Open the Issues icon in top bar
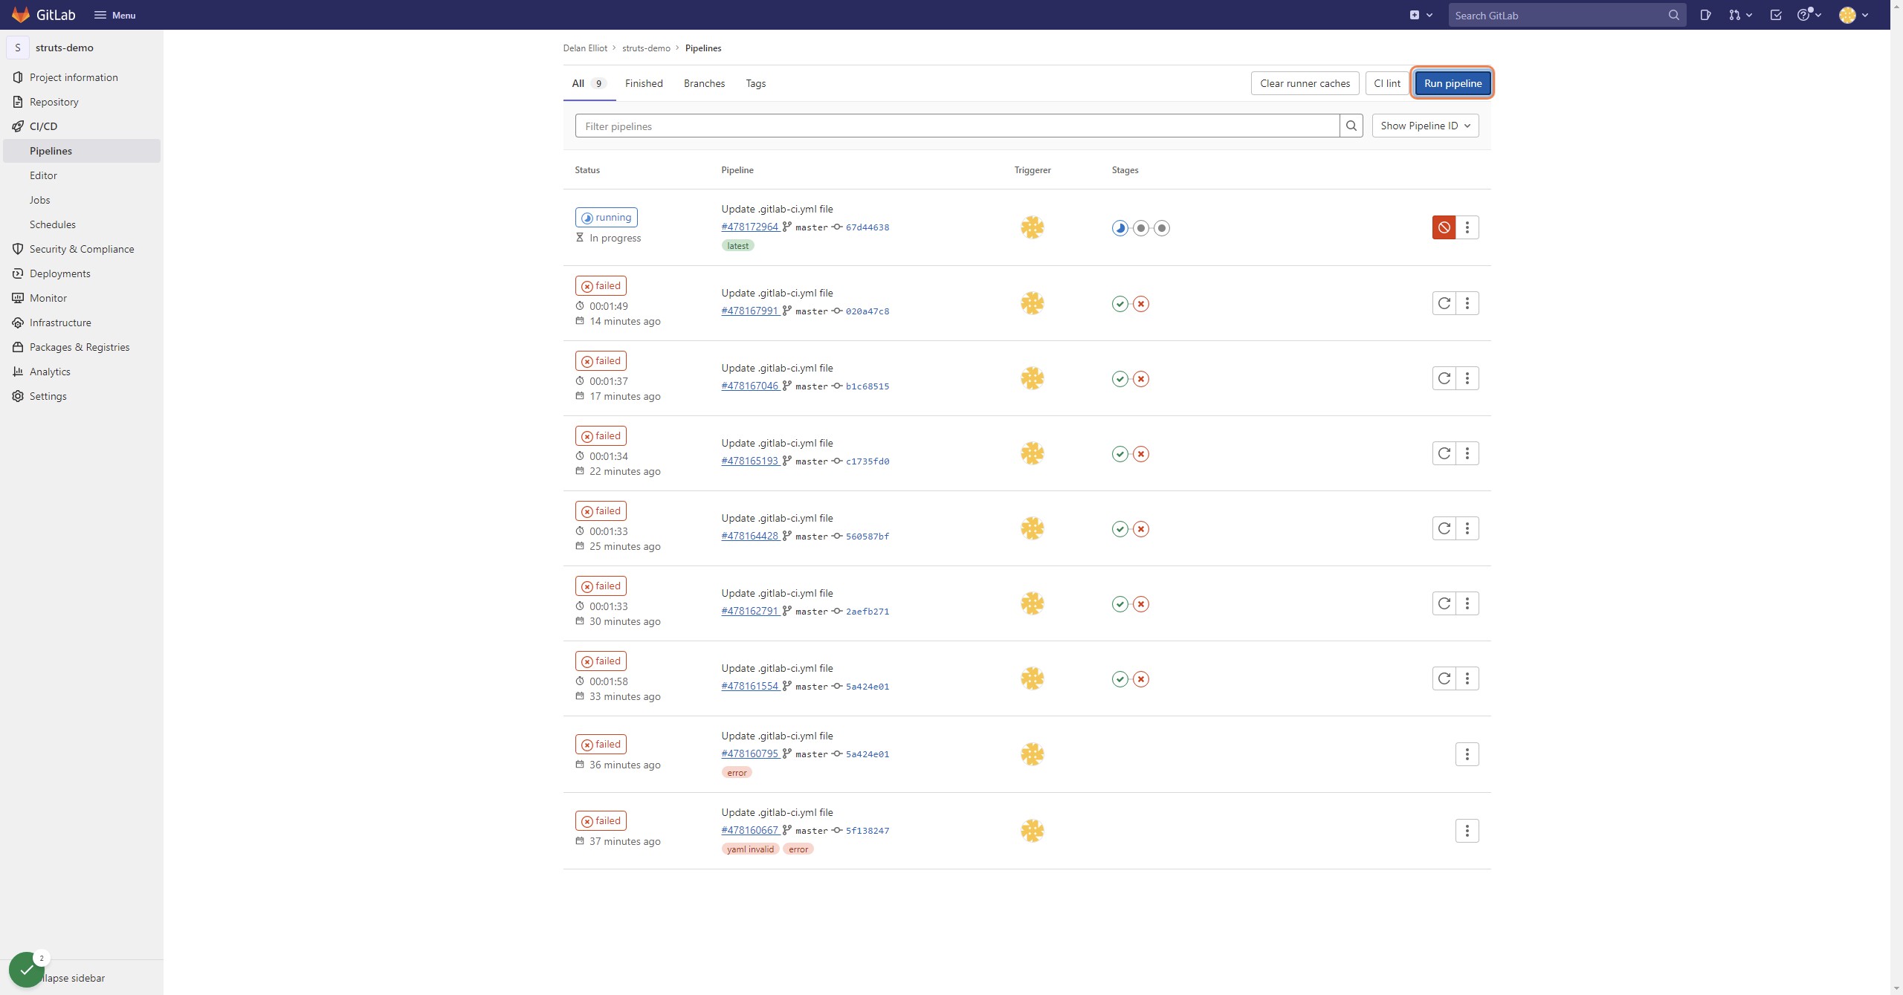The height and width of the screenshot is (995, 1903). 1705,15
